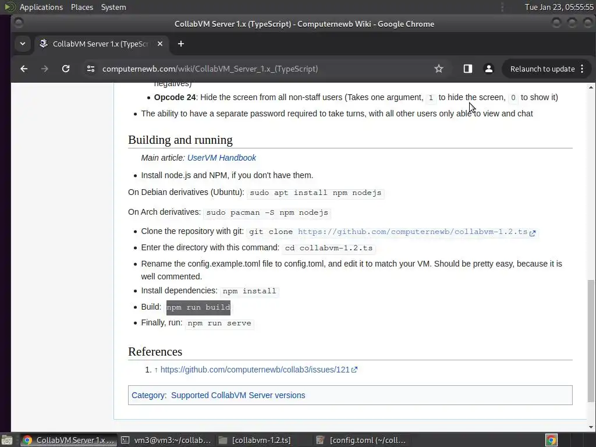Click the npm install code text
The height and width of the screenshot is (447, 596).
point(249,291)
